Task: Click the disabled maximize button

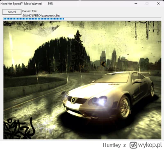Action: 147,3
